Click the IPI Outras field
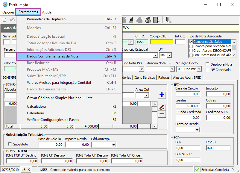Image resolution: width=240 pixels, height=173 pixels. (x=218, y=106)
